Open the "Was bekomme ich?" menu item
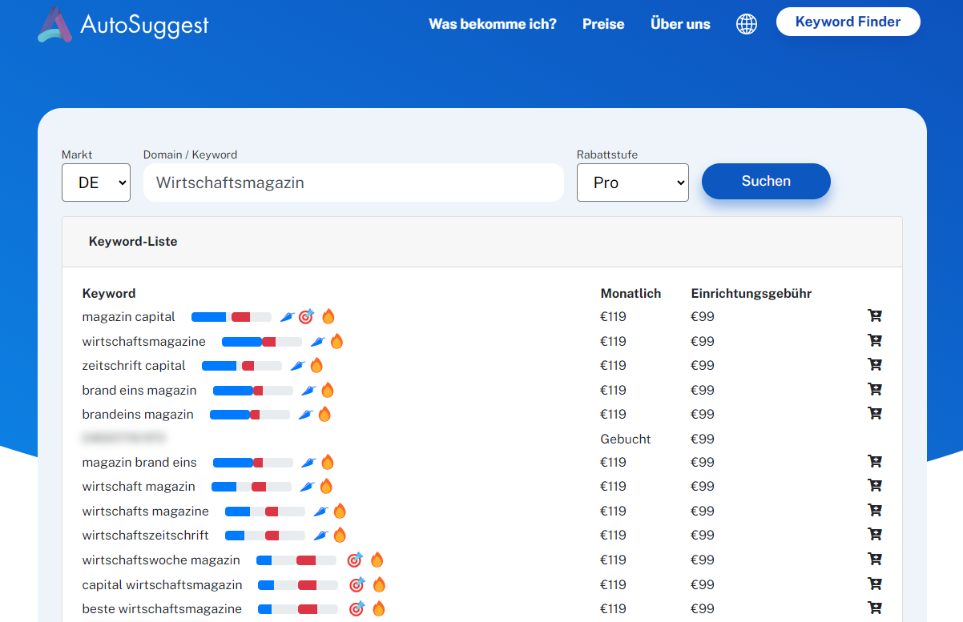Viewport: 963px width, 622px height. pos(492,24)
